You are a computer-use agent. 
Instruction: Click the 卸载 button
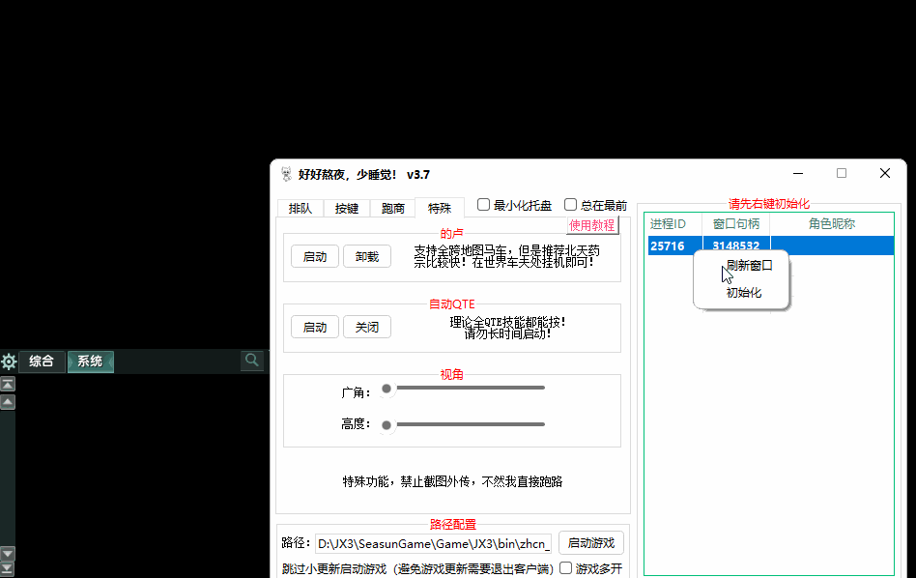(366, 256)
